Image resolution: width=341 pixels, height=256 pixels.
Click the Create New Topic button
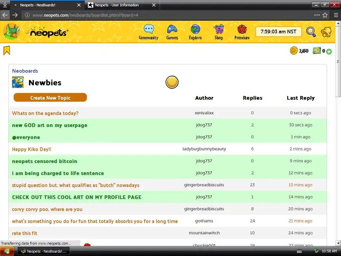click(x=50, y=98)
